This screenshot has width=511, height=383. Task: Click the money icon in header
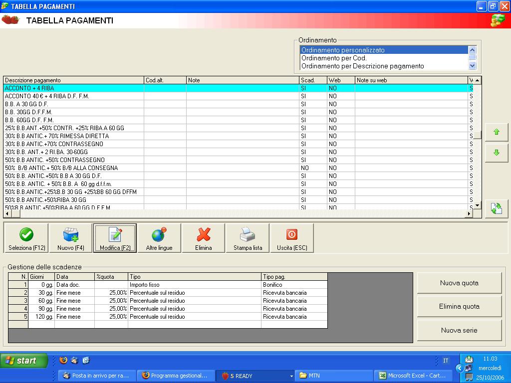click(498, 20)
